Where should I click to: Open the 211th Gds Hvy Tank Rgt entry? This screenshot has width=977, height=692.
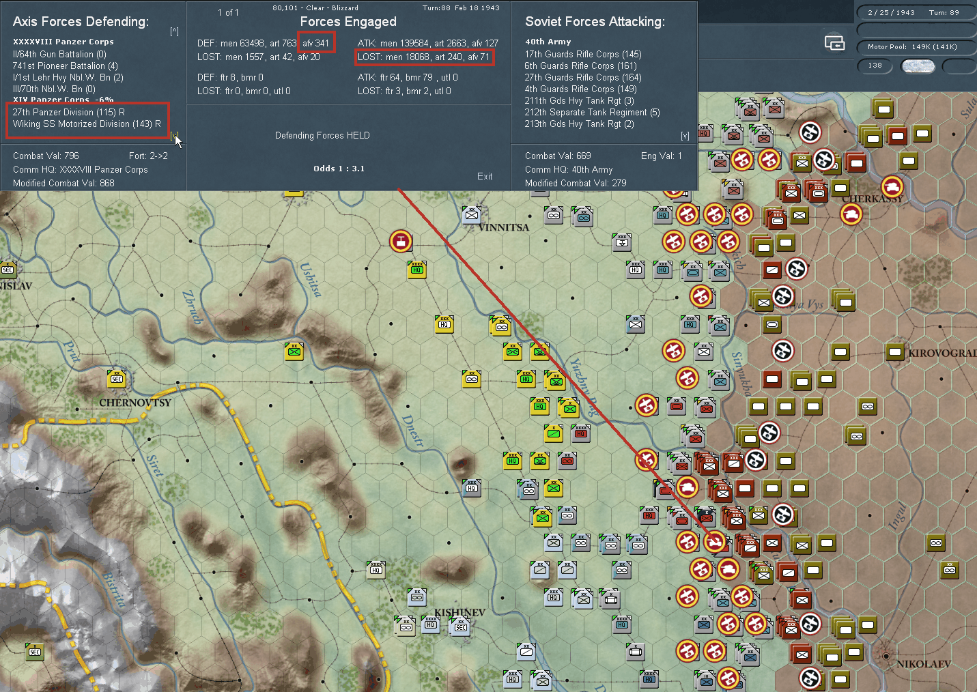click(579, 100)
